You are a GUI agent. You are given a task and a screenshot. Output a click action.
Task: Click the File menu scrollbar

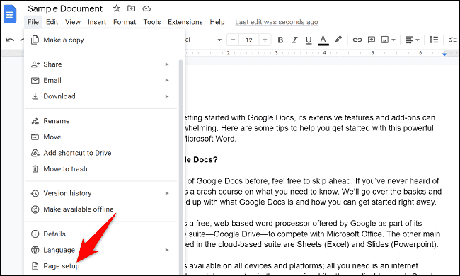pyautogui.click(x=180, y=167)
